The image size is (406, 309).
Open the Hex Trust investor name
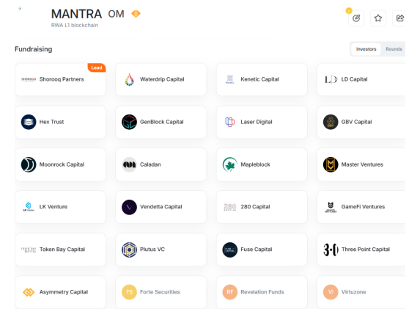tap(51, 122)
